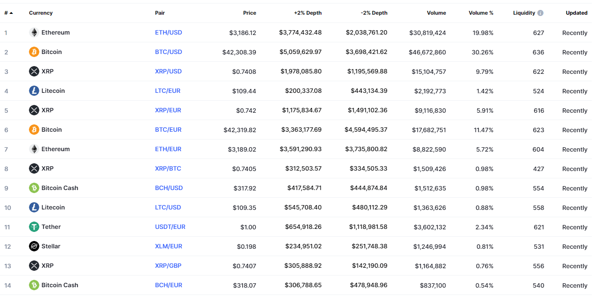Image resolution: width=594 pixels, height=298 pixels.
Task: Open the XRP/EUR pair link
Action: (168, 110)
